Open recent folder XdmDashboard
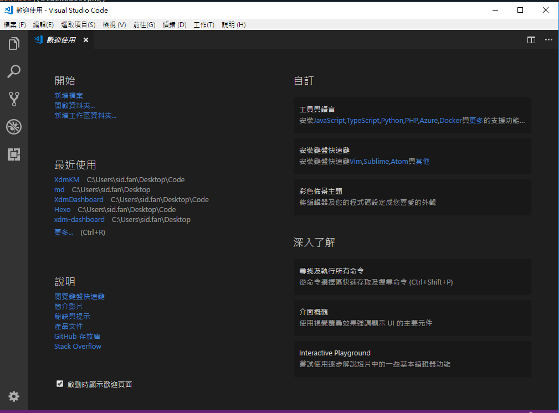Screen dimensions: 559x413 pos(79,199)
